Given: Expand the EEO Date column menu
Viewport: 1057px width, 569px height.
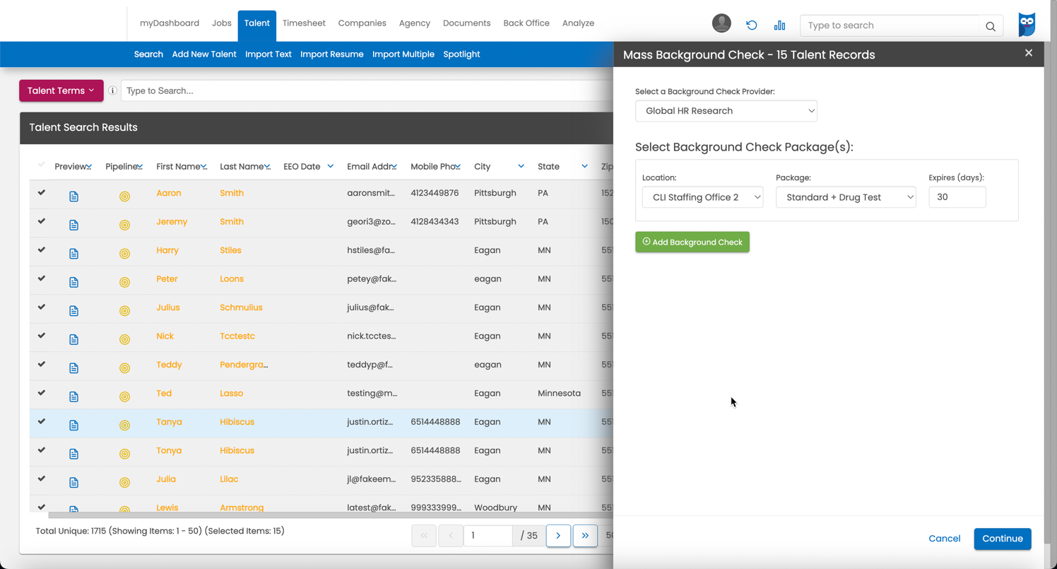Looking at the screenshot, I should 330,166.
